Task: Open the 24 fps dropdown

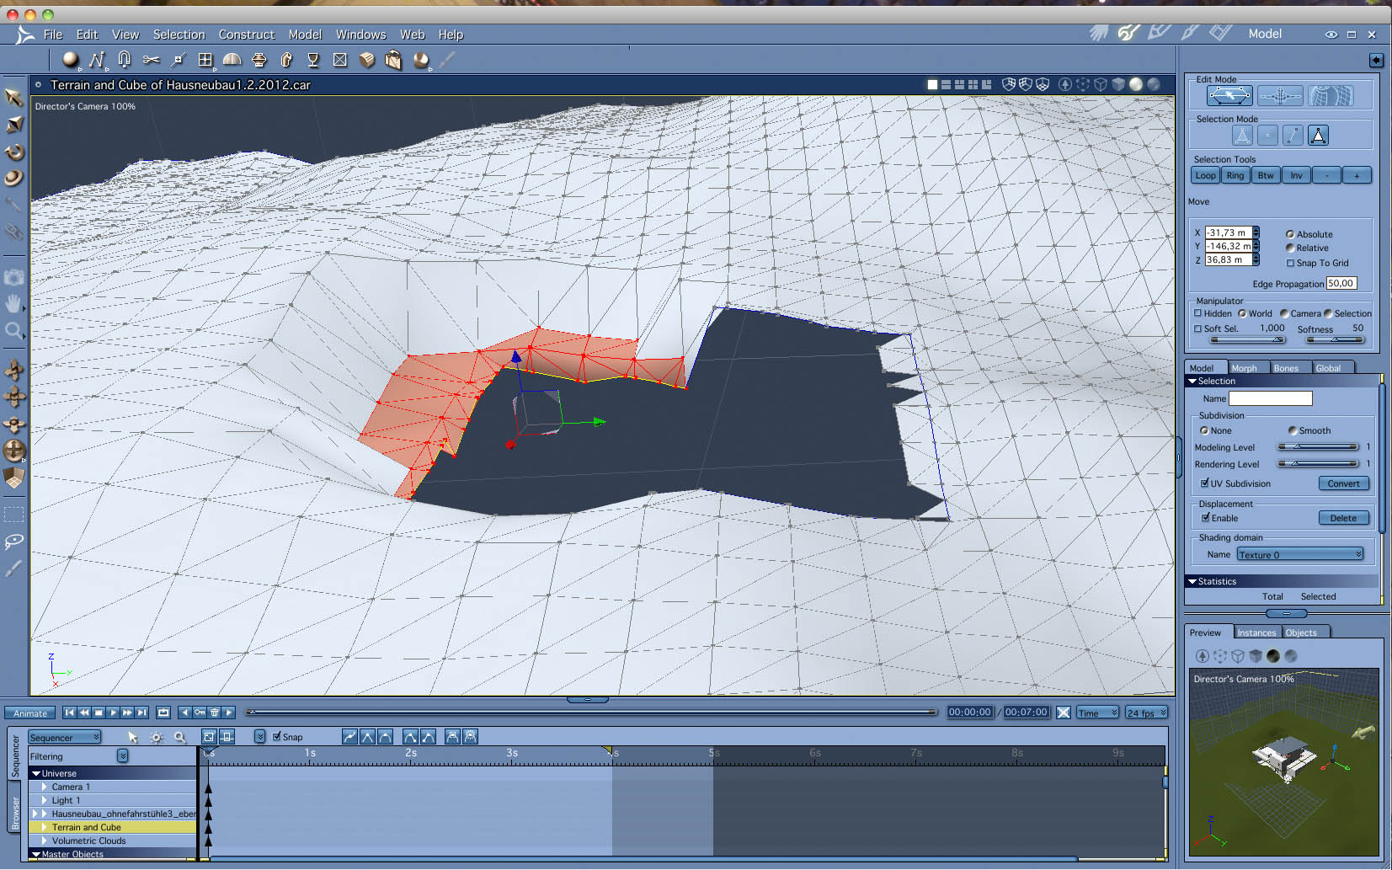Action: [x=1147, y=713]
